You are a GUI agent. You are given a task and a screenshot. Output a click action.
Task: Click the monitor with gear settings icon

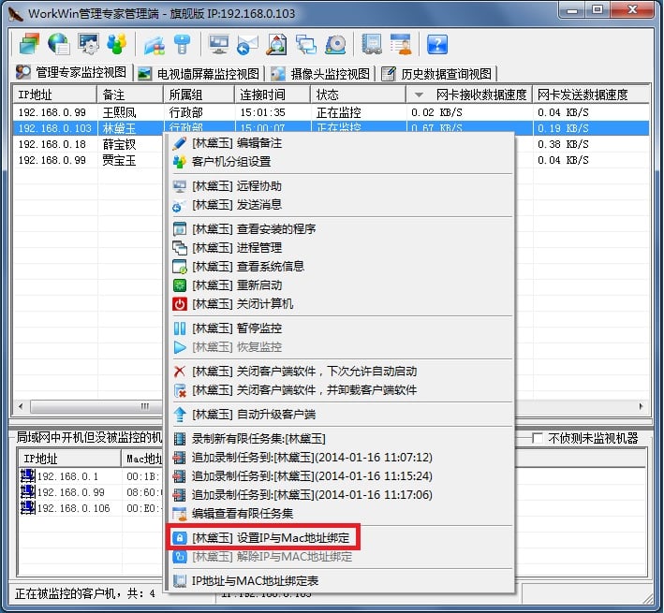88,44
